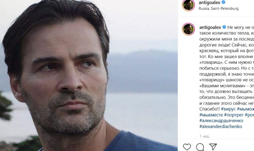This screenshot has width=254, height=151.
Task: Open the #мывместе hashtag
Action: coord(211,114)
